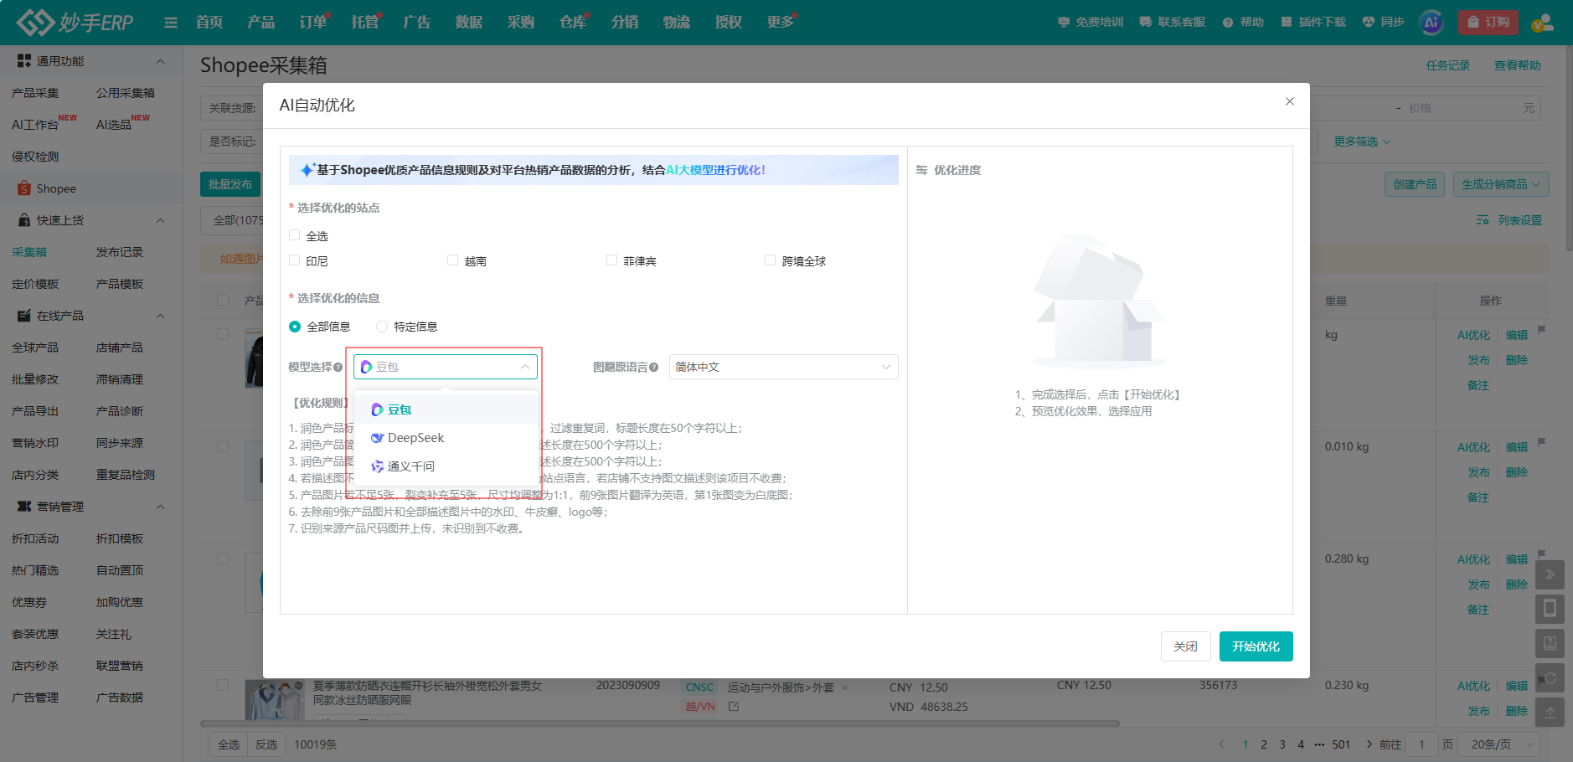Image resolution: width=1573 pixels, height=762 pixels.
Task: Choose 通义千问 from the model list
Action: [446, 466]
